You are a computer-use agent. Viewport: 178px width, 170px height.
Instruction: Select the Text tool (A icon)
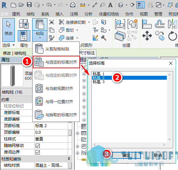pyautogui.click(x=110, y=5)
